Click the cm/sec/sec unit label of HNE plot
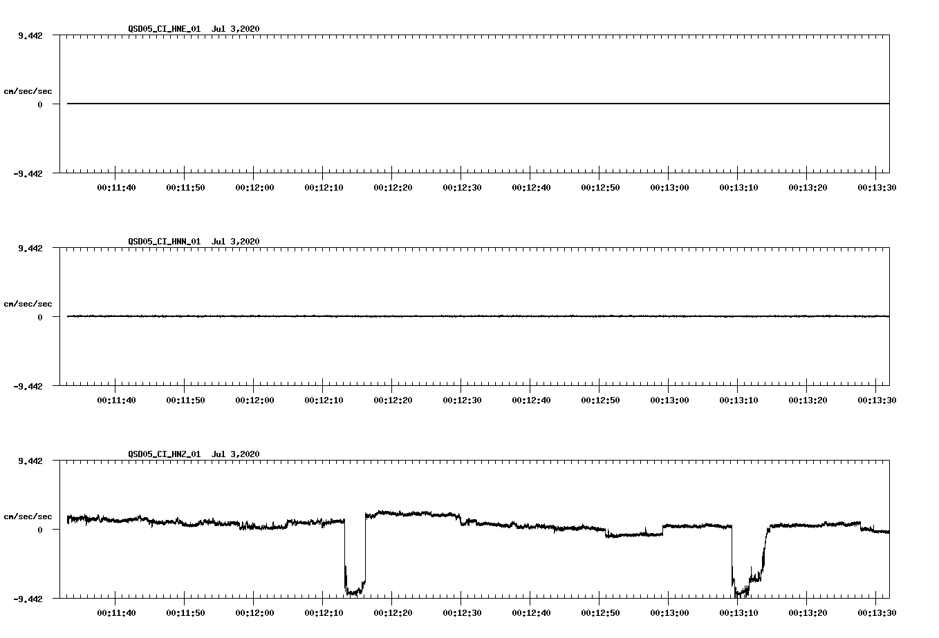The height and width of the screenshot is (638, 939). (x=28, y=91)
